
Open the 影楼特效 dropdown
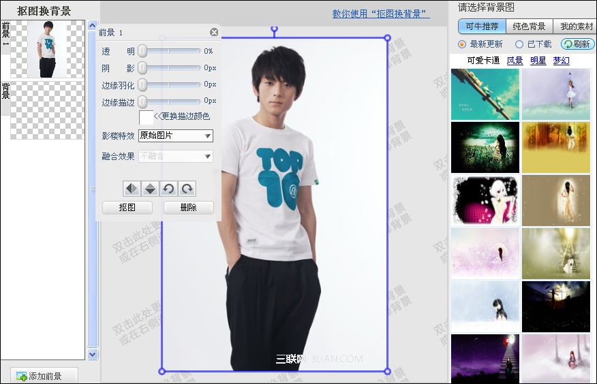[x=176, y=135]
